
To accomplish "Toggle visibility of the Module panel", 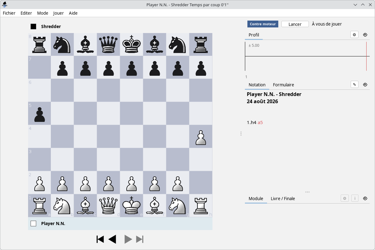I will [x=365, y=198].
